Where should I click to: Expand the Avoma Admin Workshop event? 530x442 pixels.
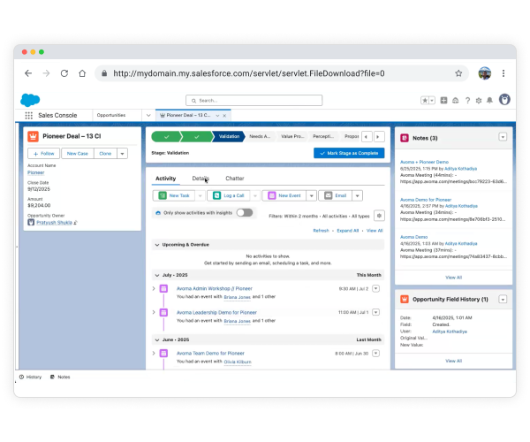click(x=154, y=288)
